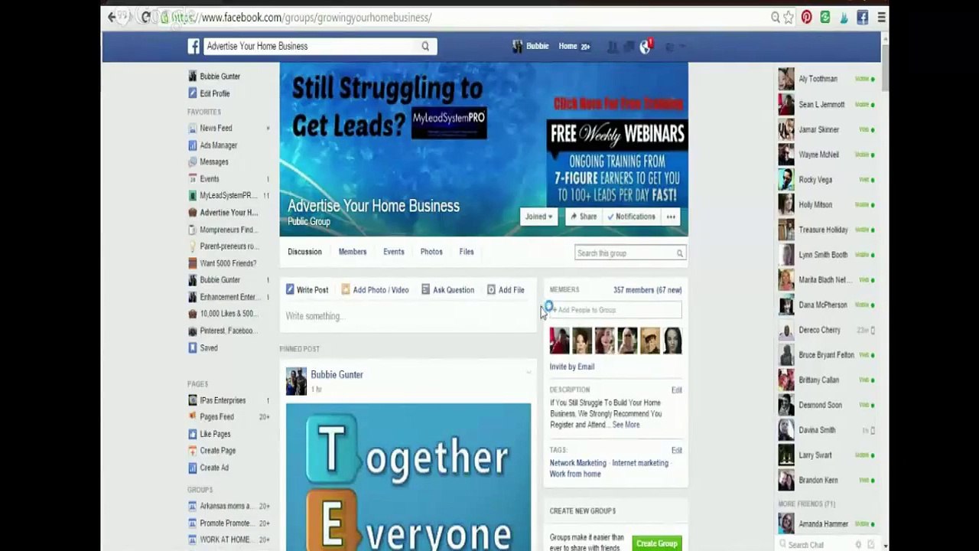This screenshot has width=979, height=551.
Task: Select Add Photo / Video option
Action: (375, 290)
